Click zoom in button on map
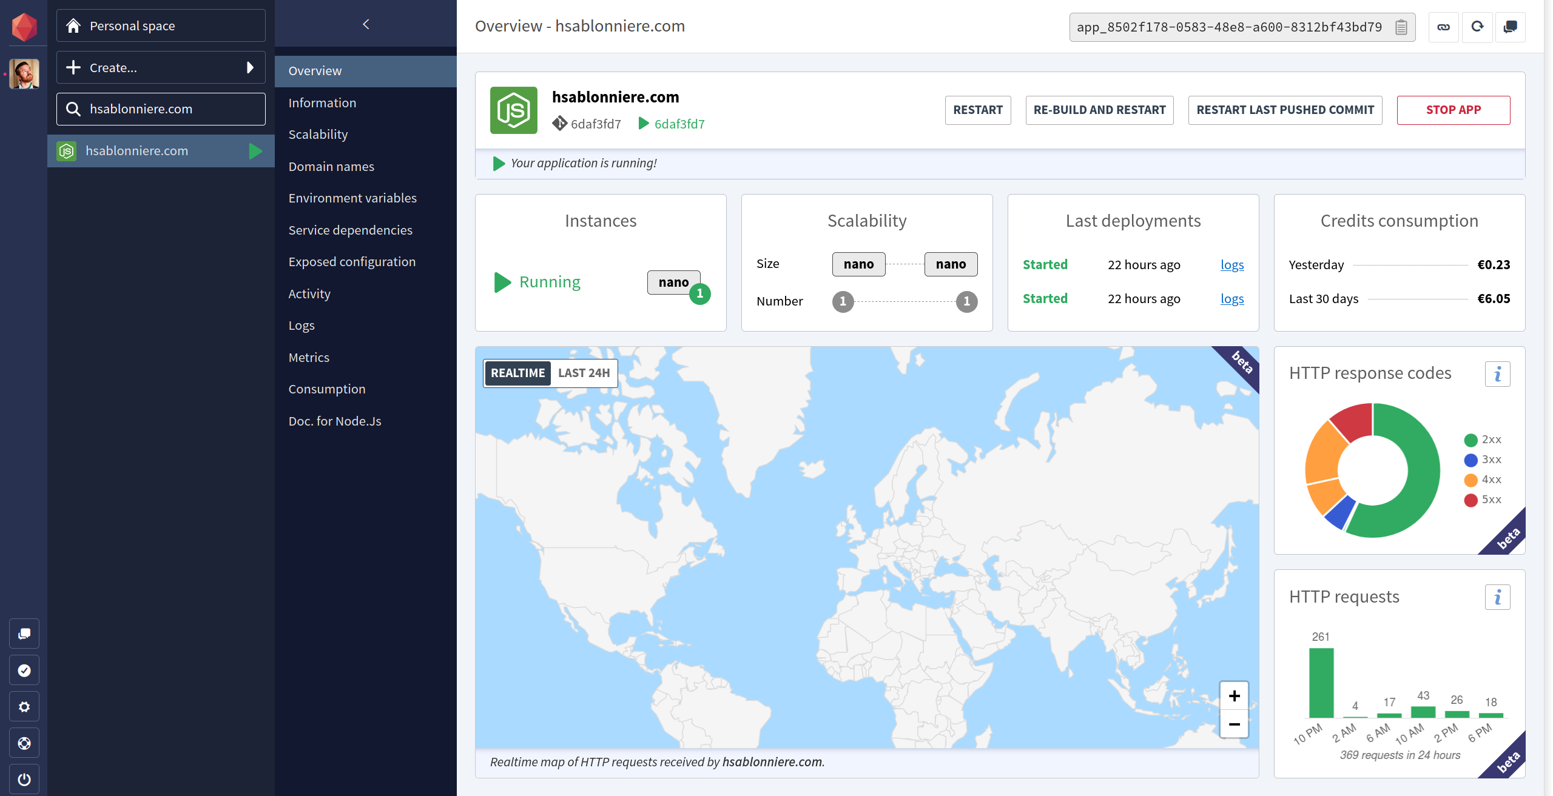 pos(1234,695)
